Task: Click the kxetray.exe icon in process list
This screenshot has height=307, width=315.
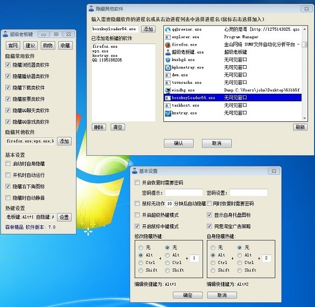Action: click(168, 113)
